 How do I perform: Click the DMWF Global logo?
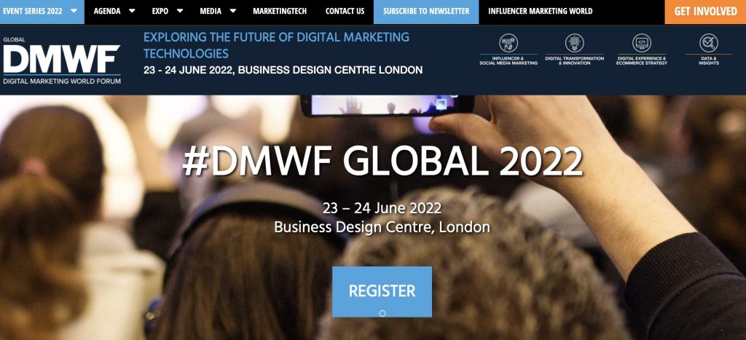point(61,60)
